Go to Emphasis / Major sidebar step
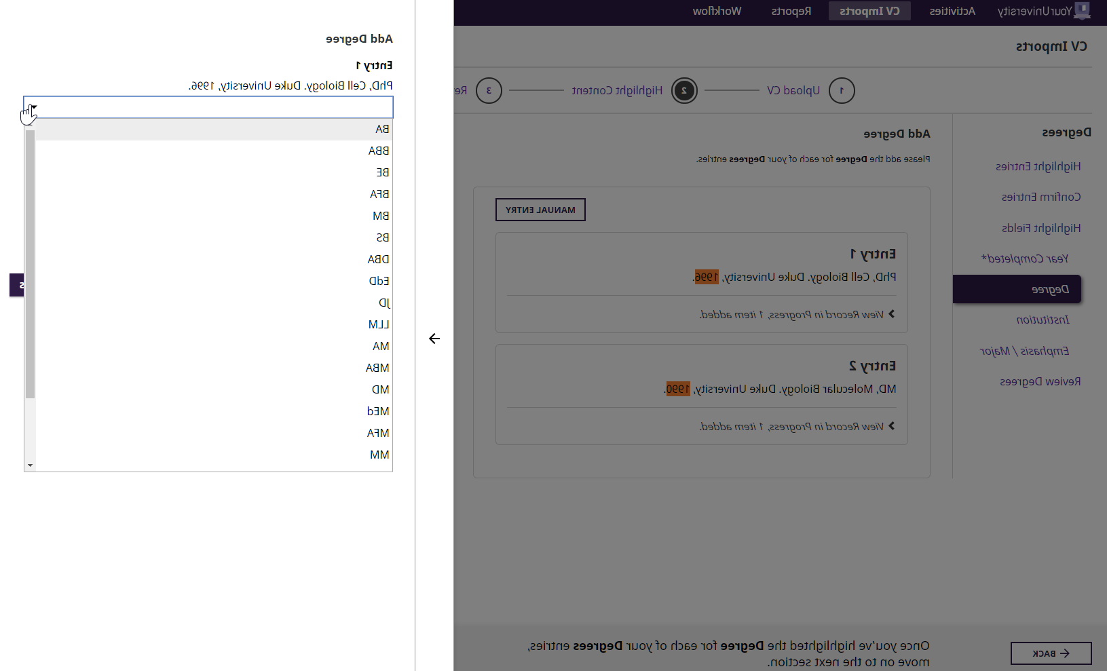Screen dimensions: 1107x671 (1024, 351)
